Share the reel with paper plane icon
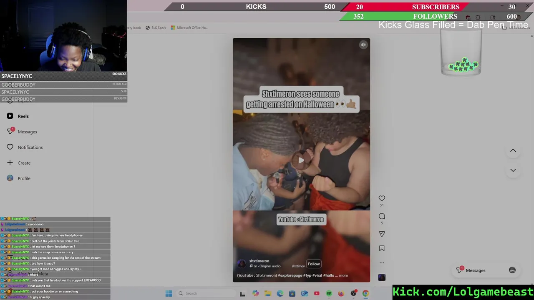This screenshot has height=300, width=534. point(382,234)
